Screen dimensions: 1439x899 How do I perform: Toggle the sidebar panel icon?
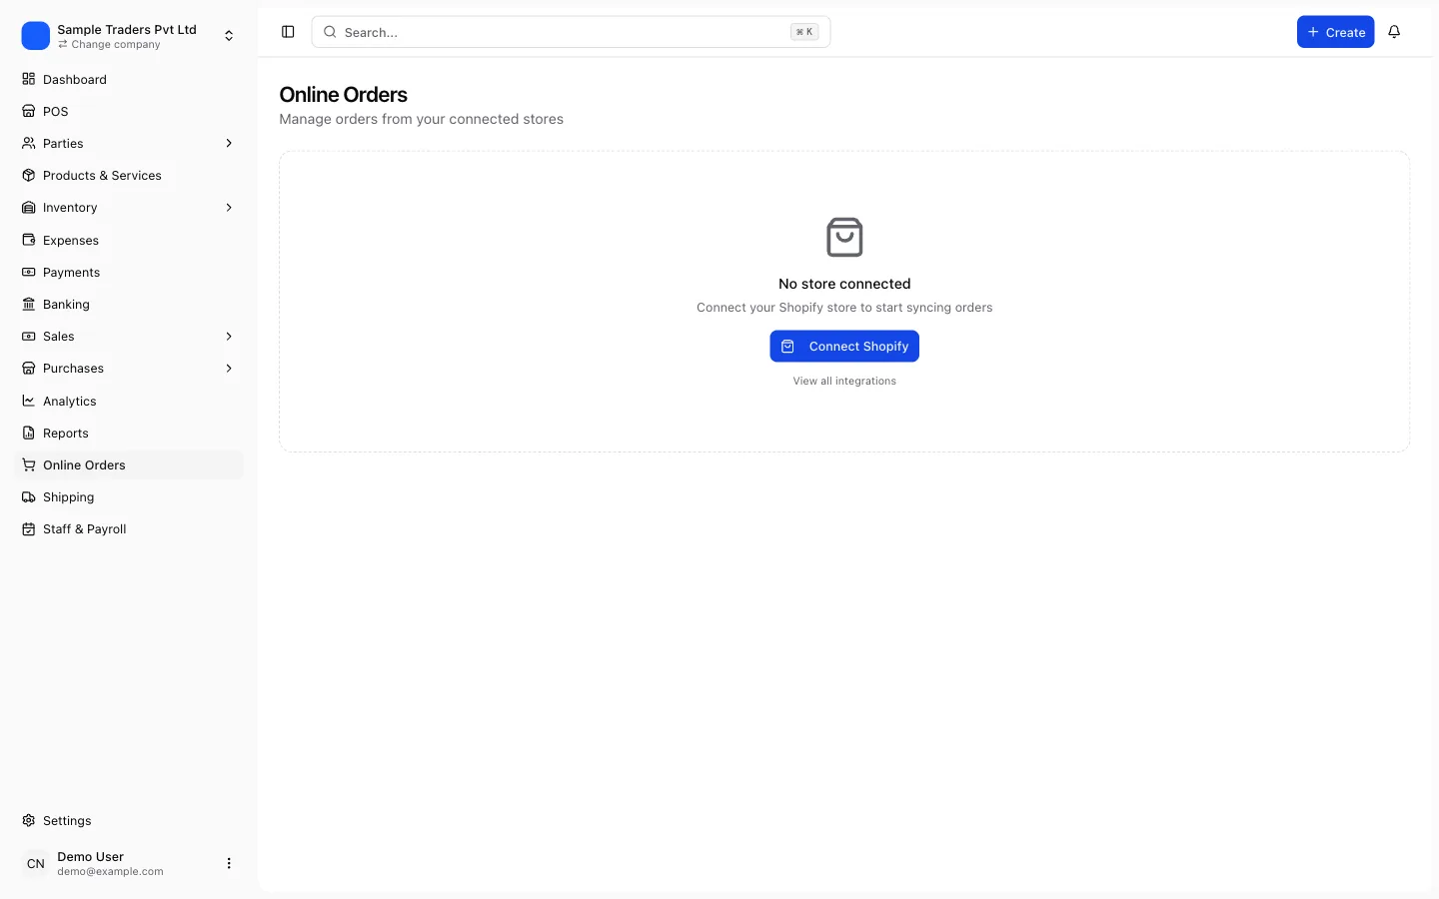(x=288, y=32)
